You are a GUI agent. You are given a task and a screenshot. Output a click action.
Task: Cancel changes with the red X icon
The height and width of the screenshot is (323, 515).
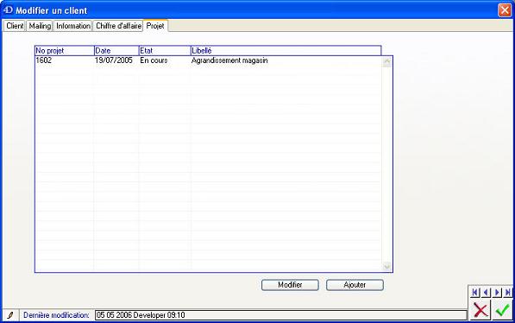(x=480, y=310)
